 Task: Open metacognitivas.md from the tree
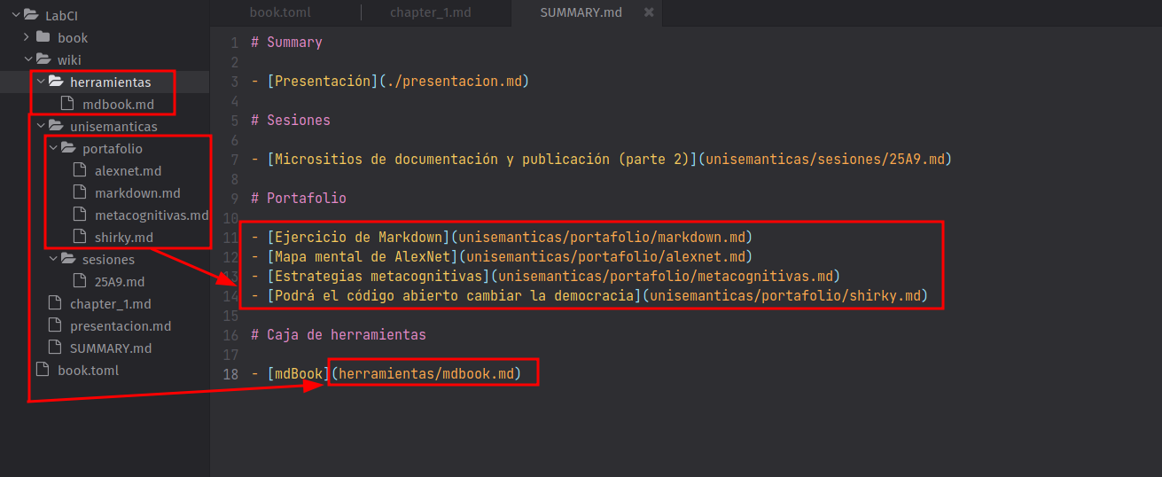152,215
